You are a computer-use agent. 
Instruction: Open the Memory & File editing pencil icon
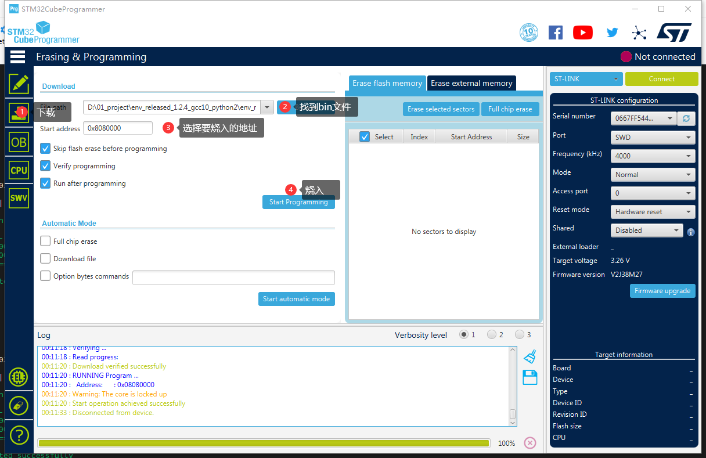coord(19,84)
